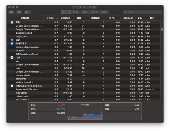Viewport: 170px width, 131px height.
Task: Click the 有道云笔记 app icon
Action: [12, 43]
